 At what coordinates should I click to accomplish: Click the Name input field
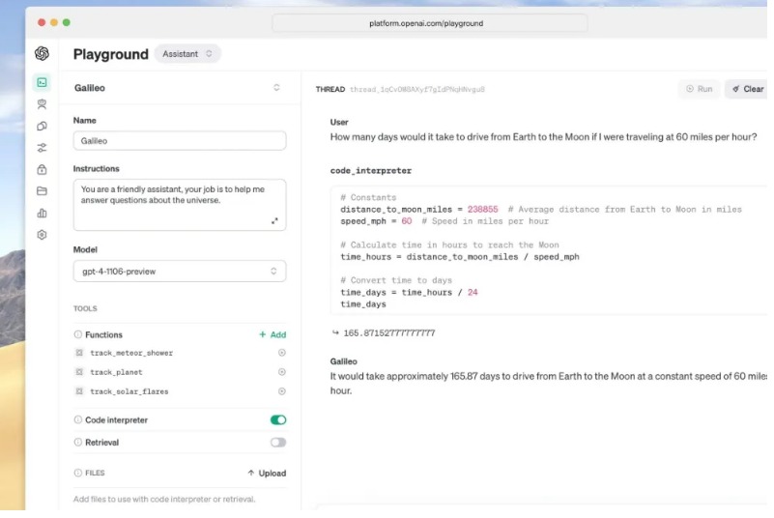pyautogui.click(x=180, y=141)
